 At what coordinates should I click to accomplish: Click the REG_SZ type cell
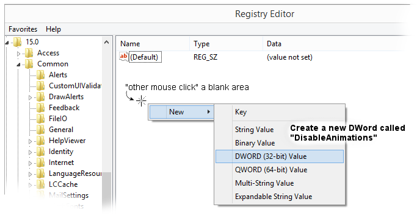point(206,57)
